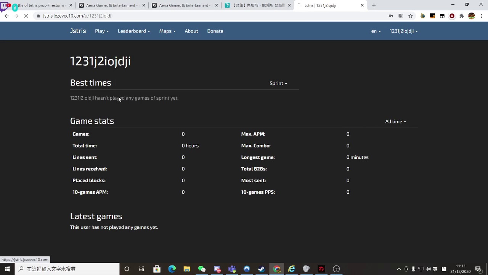The height and width of the screenshot is (275, 488).
Task: Open the 1231j2iojdji account dropdown
Action: (x=404, y=31)
